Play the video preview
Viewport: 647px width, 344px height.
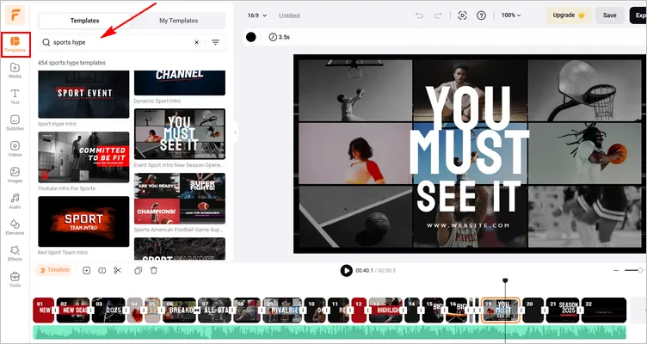[x=346, y=271]
